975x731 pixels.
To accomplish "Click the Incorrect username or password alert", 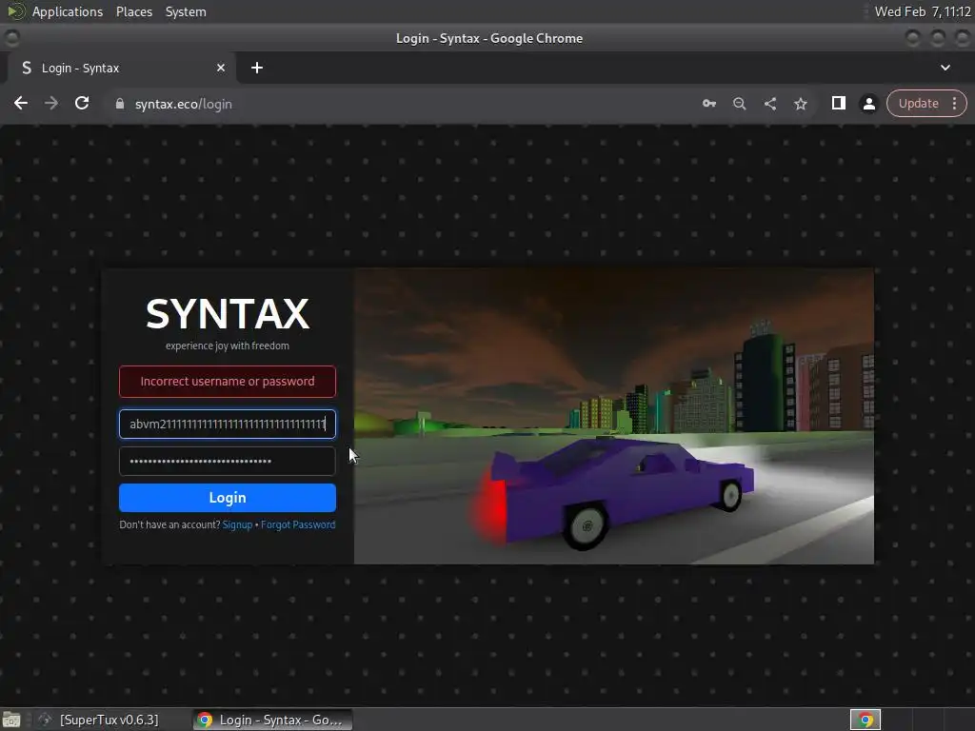I will point(228,381).
